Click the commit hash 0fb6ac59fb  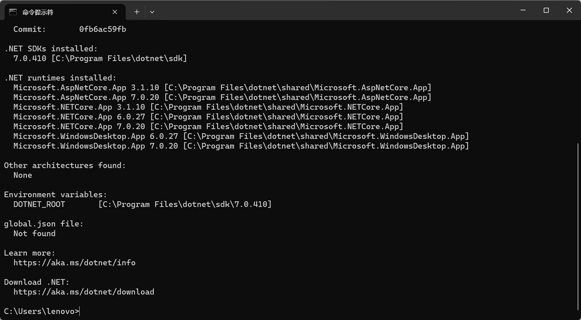(x=103, y=29)
